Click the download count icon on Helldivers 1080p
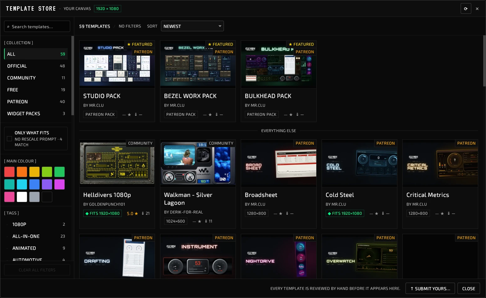Screen dimensions: 486x298 (143, 213)
